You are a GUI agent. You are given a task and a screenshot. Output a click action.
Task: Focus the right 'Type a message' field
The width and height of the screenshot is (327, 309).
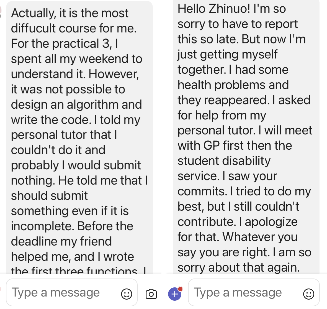click(241, 293)
